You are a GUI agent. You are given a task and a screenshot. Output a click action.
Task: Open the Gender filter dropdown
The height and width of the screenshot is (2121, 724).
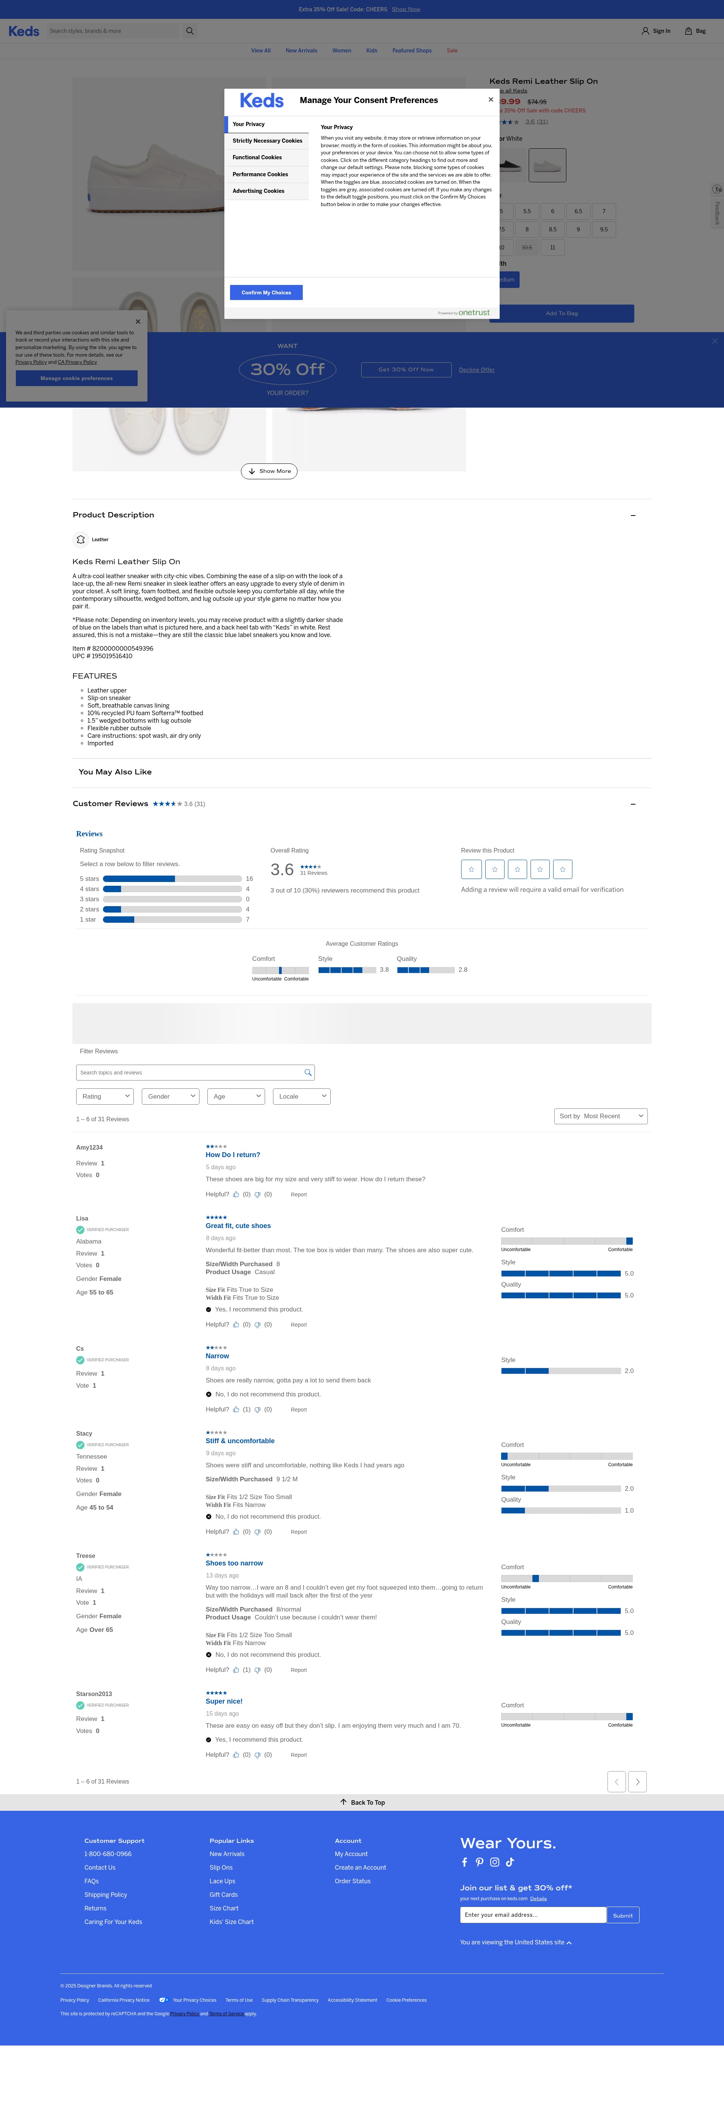click(x=170, y=1097)
